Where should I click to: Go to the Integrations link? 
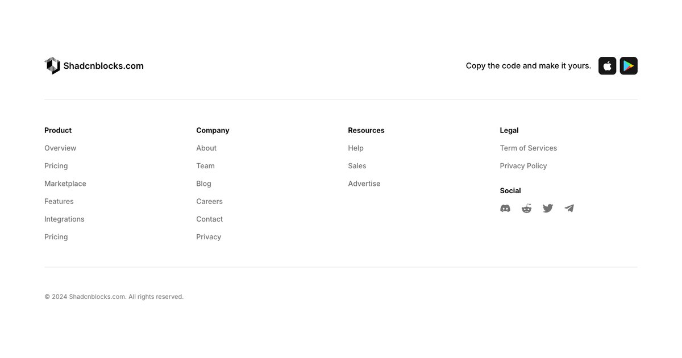click(64, 219)
